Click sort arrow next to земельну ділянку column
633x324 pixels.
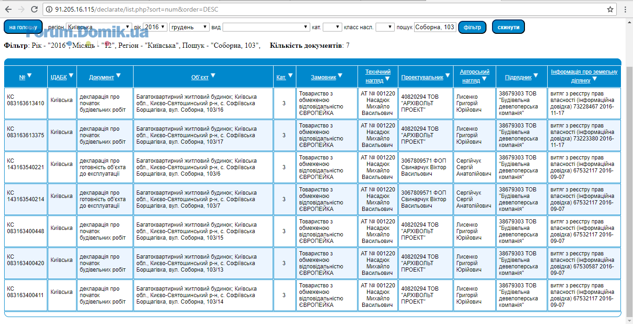pos(595,79)
